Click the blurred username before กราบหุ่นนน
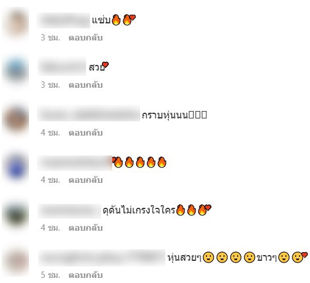Viewport: 310px width, 283px height. [88, 113]
